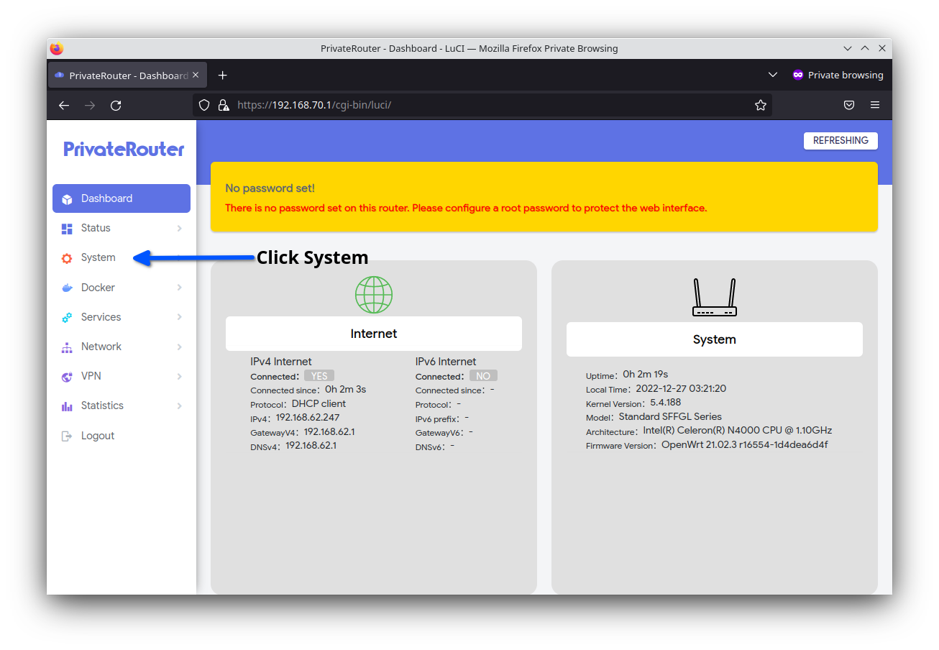Click the shield tracking protection icon

pos(204,105)
